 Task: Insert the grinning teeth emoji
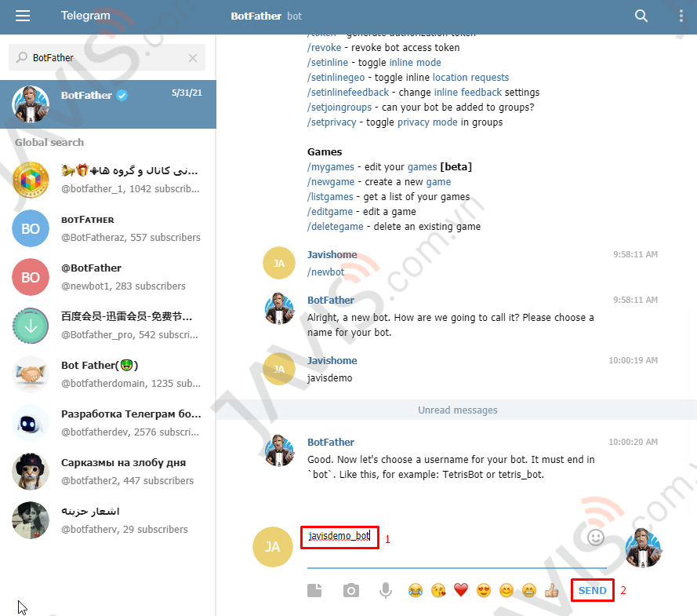pos(529,591)
